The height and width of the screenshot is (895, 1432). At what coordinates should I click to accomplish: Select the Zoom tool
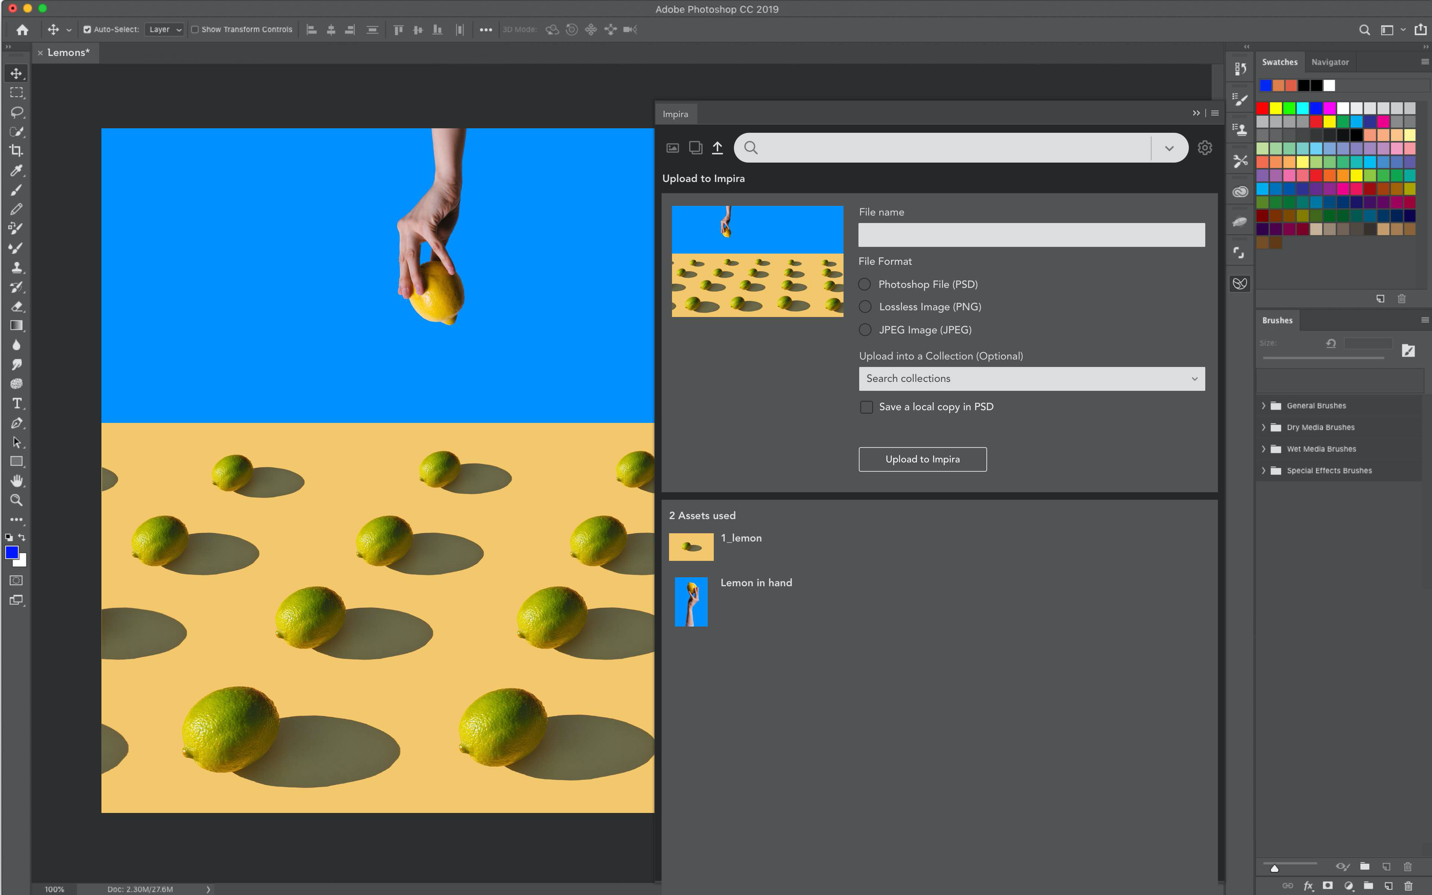[16, 500]
